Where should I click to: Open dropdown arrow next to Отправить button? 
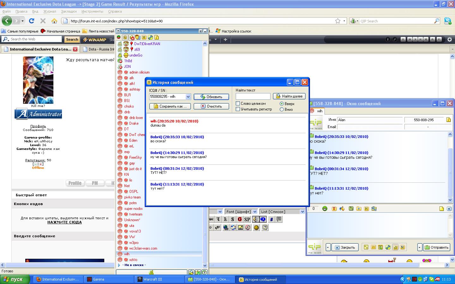pos(420,247)
